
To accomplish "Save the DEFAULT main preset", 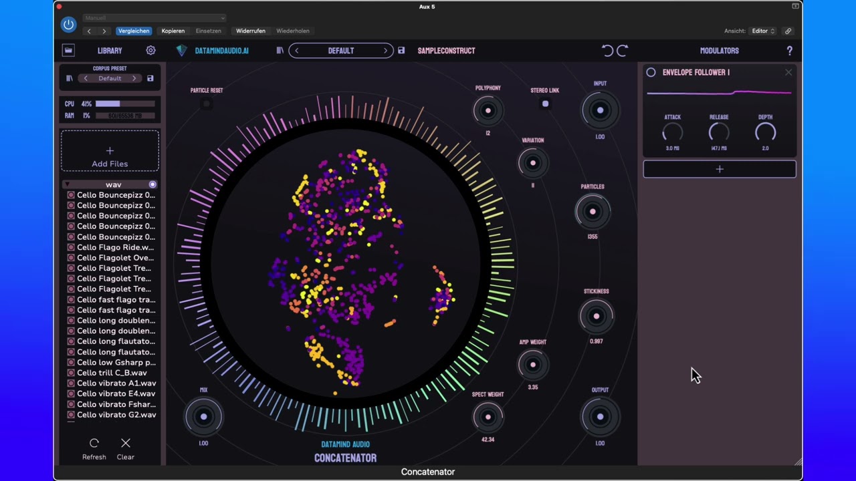I will coord(401,50).
